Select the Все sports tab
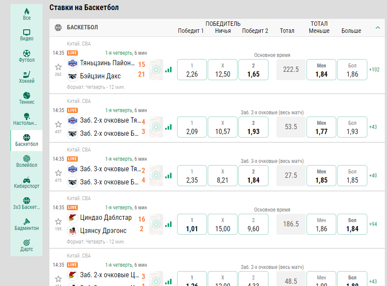The height and width of the screenshot is (286, 387). (27, 14)
